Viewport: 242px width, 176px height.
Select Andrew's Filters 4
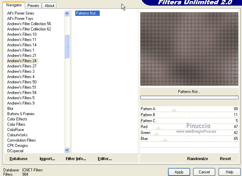(21, 77)
